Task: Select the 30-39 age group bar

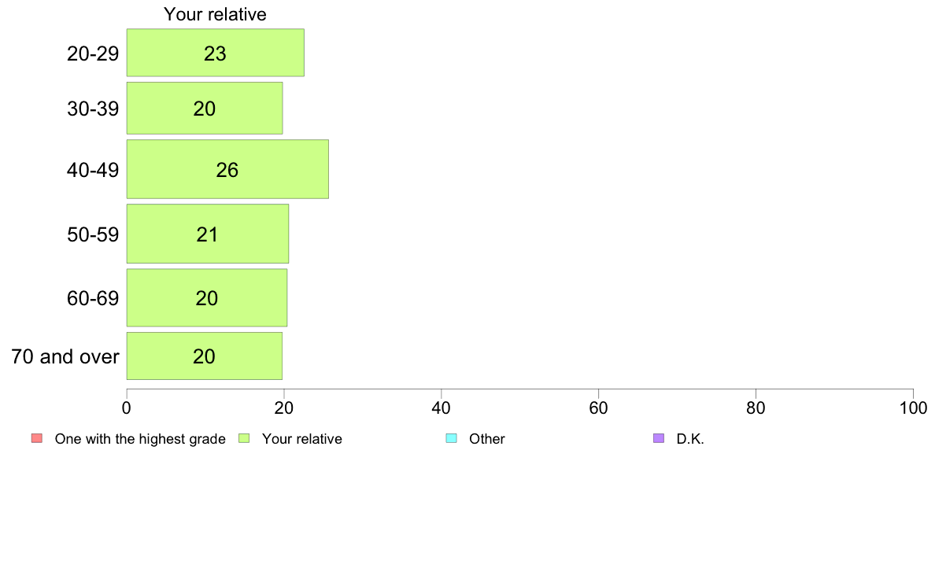Action: click(x=204, y=108)
